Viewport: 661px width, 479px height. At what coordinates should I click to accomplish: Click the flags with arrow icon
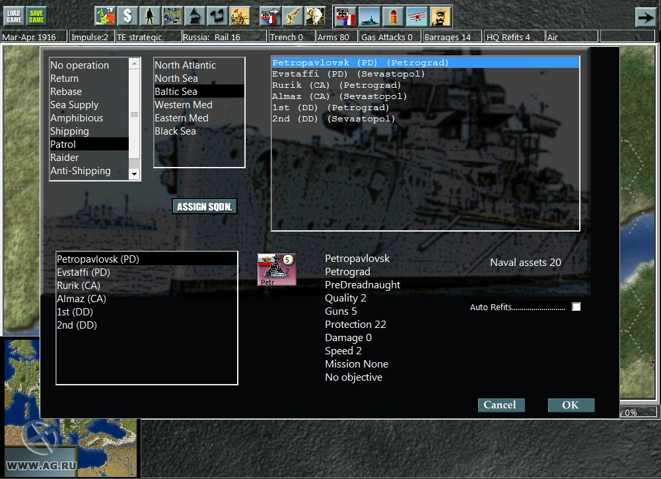pos(270,16)
